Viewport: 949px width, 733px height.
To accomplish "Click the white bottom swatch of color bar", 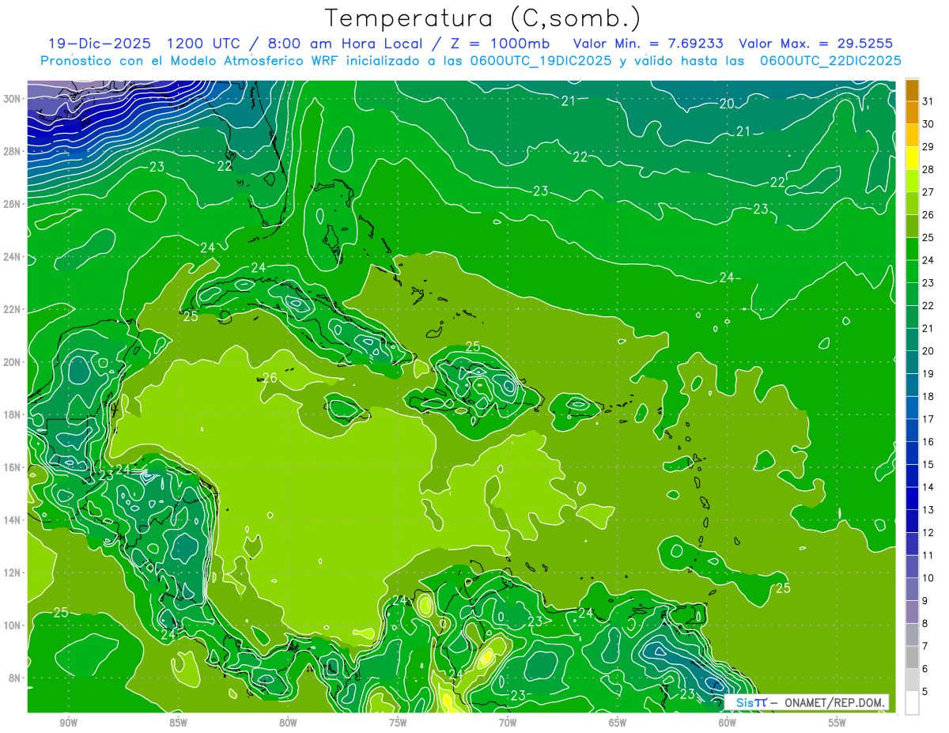I will (912, 702).
